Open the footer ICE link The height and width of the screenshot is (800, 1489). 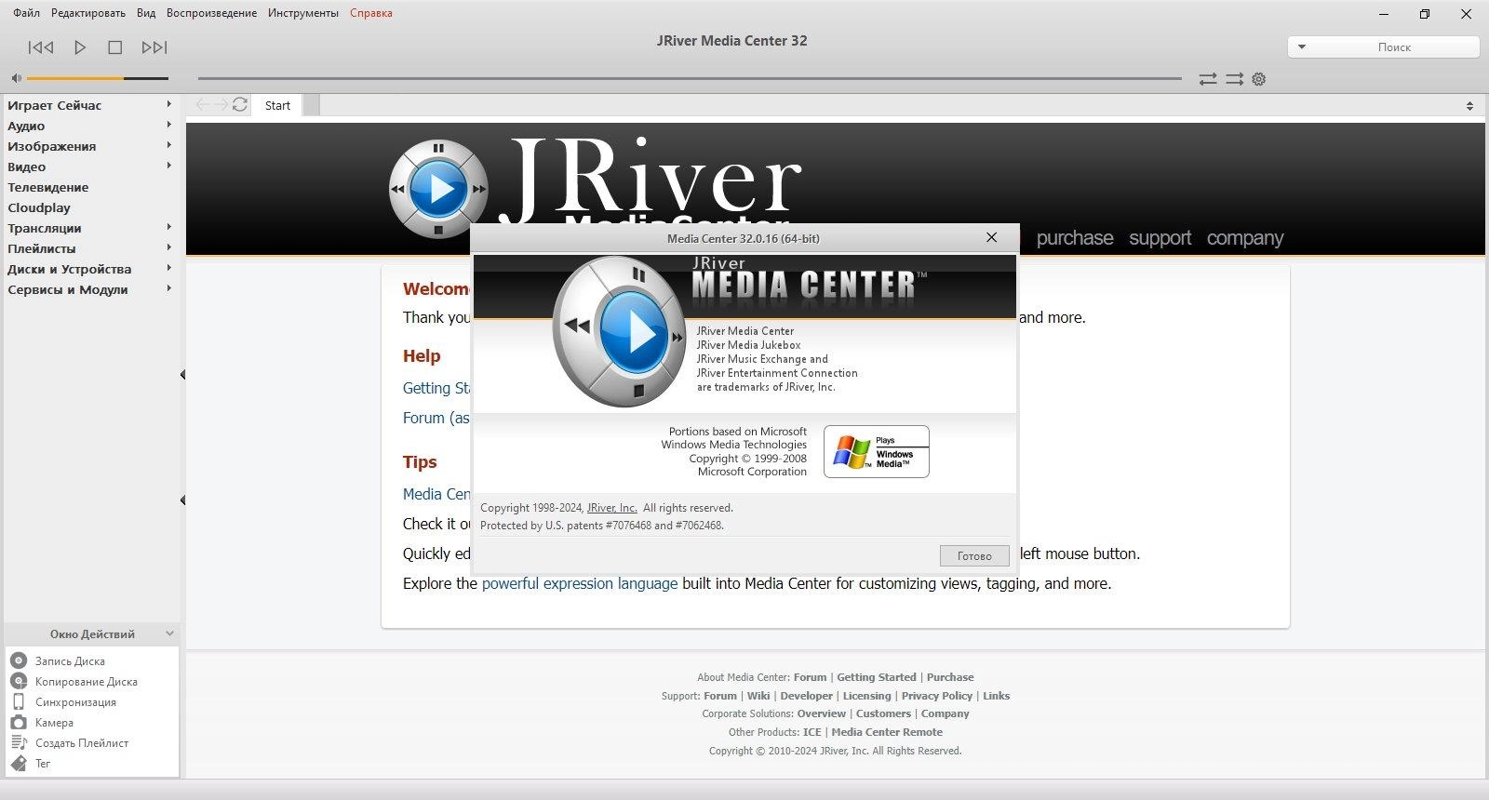(x=812, y=732)
